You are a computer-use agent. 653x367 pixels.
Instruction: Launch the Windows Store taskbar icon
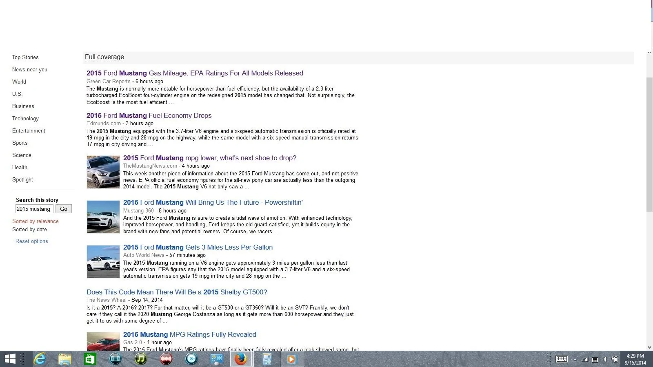coord(90,359)
